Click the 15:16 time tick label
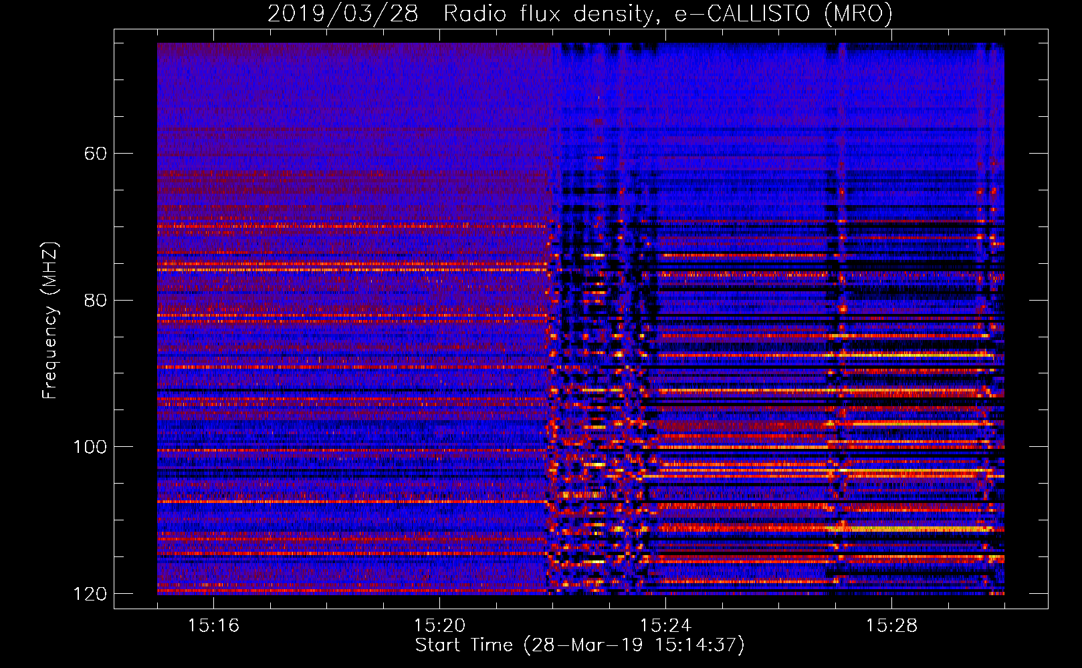This screenshot has height=668, width=1082. click(213, 626)
